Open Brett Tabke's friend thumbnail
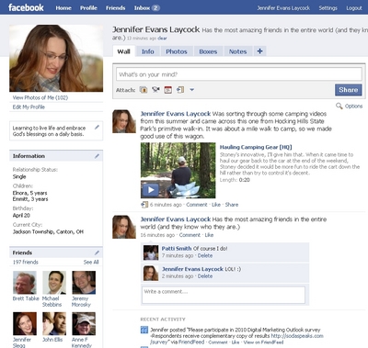 coord(25,283)
